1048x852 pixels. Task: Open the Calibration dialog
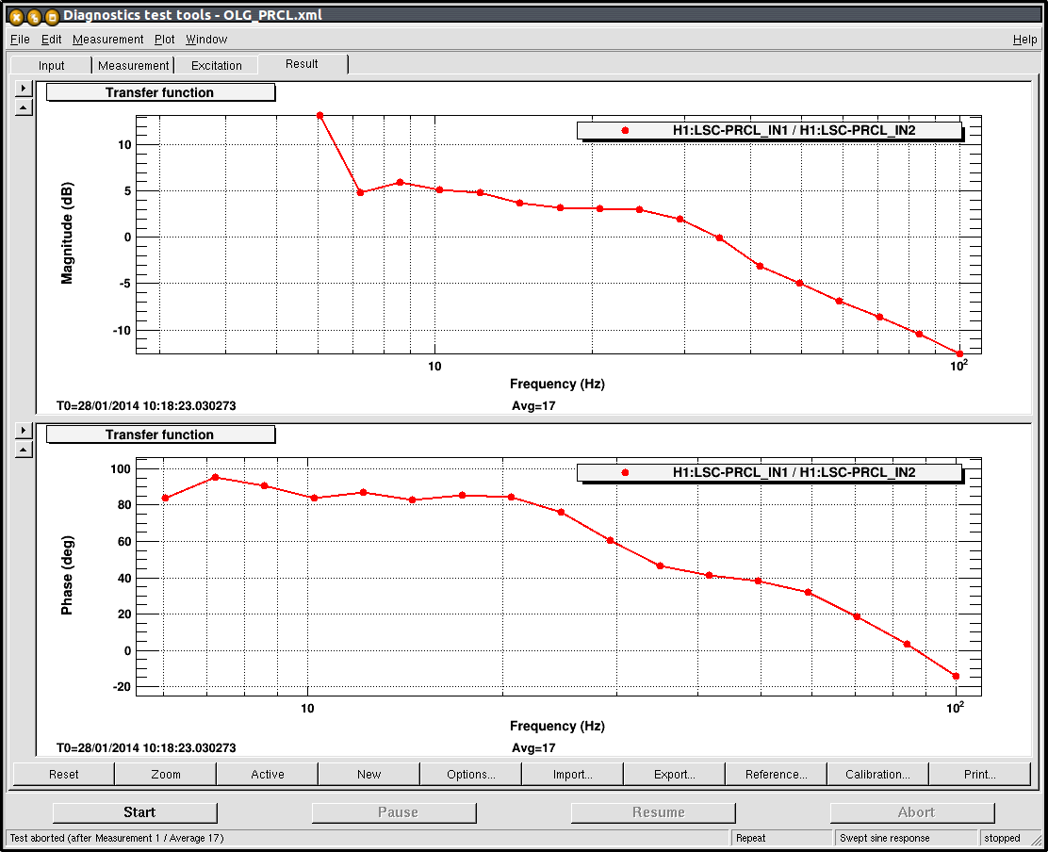pos(877,774)
